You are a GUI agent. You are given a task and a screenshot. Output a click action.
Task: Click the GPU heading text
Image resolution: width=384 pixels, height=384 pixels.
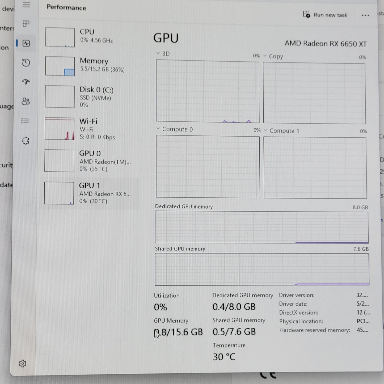(166, 38)
